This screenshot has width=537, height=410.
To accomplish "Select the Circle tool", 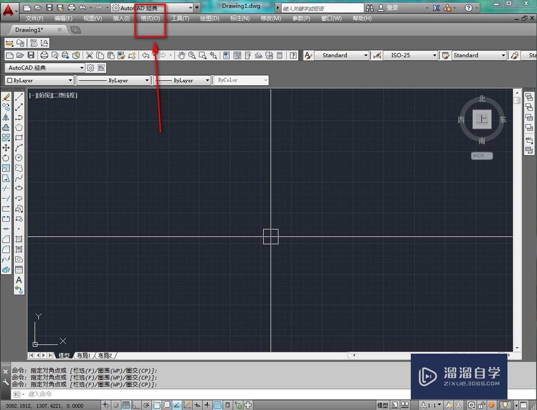I will [x=19, y=158].
